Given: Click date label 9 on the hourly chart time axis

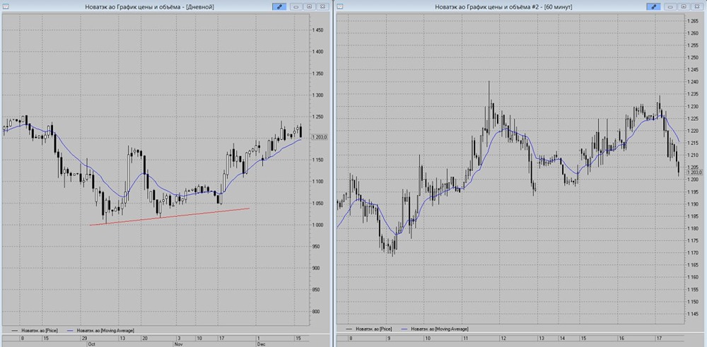Looking at the screenshot, I should [x=388, y=338].
